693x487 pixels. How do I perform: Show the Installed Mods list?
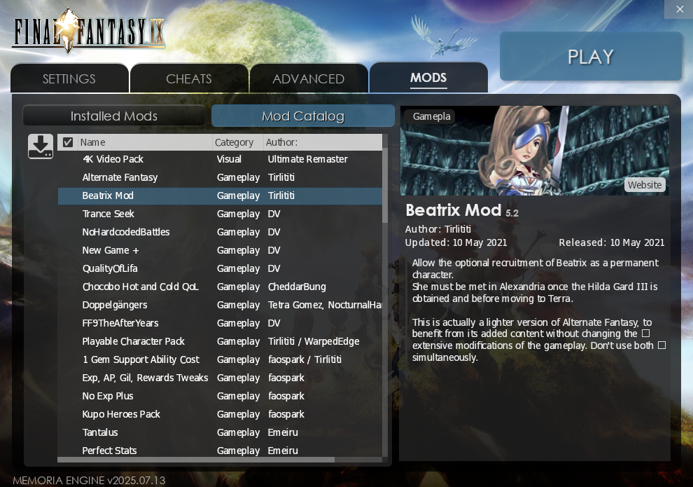pyautogui.click(x=114, y=116)
